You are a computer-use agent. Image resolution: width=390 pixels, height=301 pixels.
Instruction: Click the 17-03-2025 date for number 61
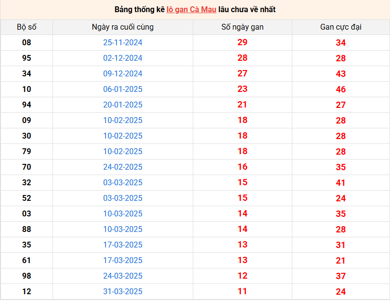point(123,261)
